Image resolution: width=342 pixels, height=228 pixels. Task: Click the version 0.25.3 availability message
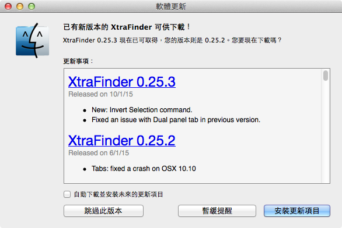pos(172,40)
